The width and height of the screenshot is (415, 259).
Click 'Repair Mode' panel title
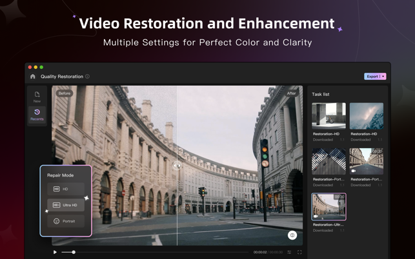point(60,175)
